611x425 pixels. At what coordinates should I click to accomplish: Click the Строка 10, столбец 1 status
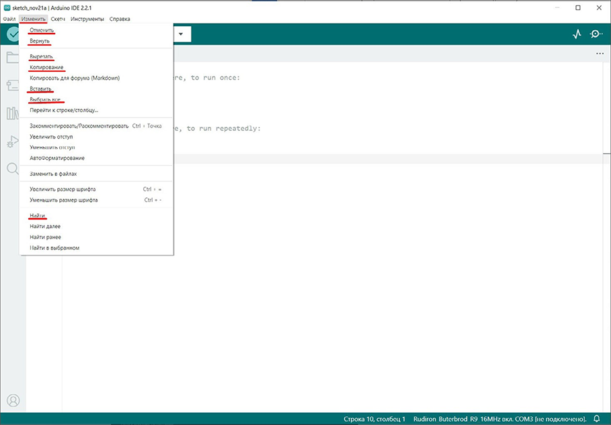[374, 419]
